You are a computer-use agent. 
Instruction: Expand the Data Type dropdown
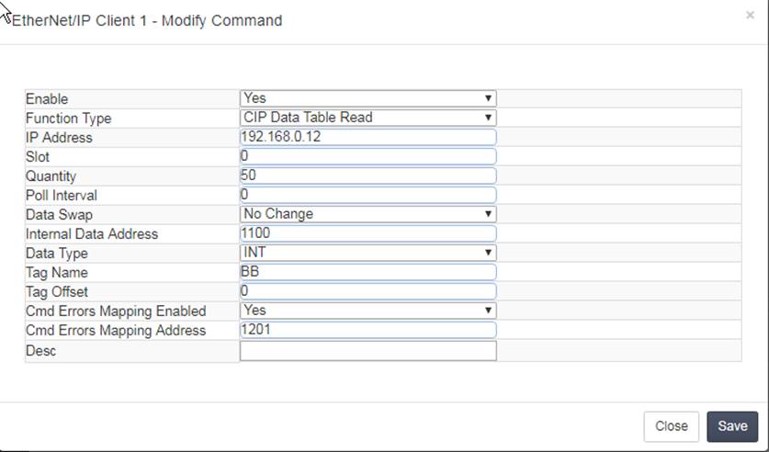pyautogui.click(x=368, y=253)
